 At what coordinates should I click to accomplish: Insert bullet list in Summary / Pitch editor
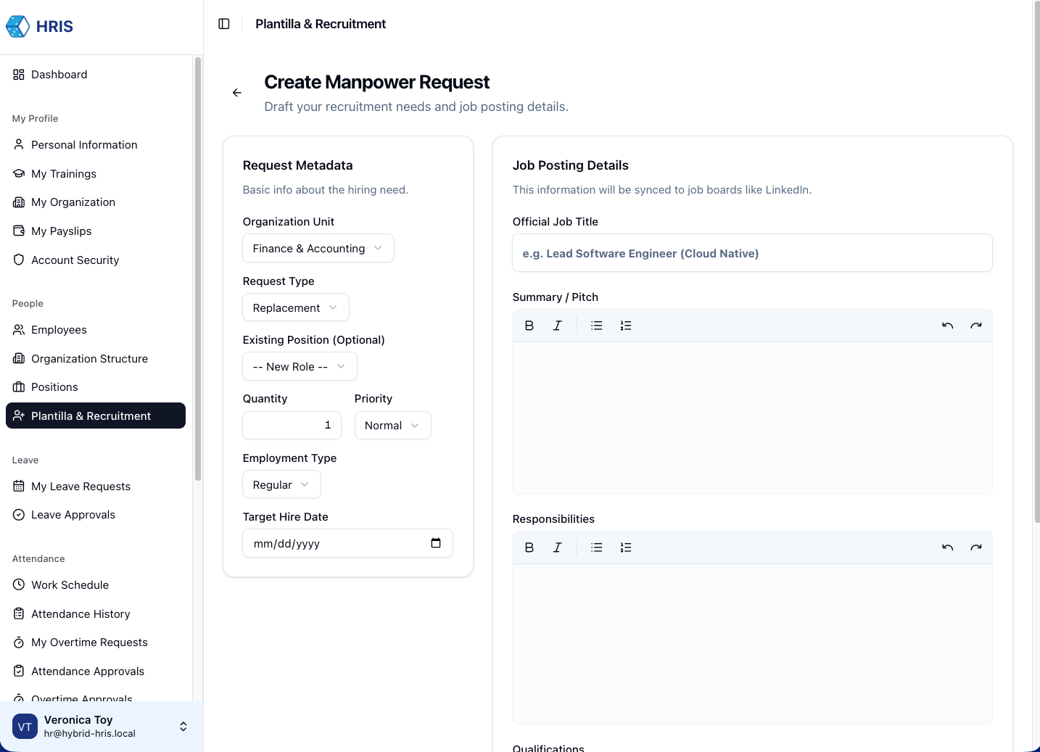click(597, 326)
